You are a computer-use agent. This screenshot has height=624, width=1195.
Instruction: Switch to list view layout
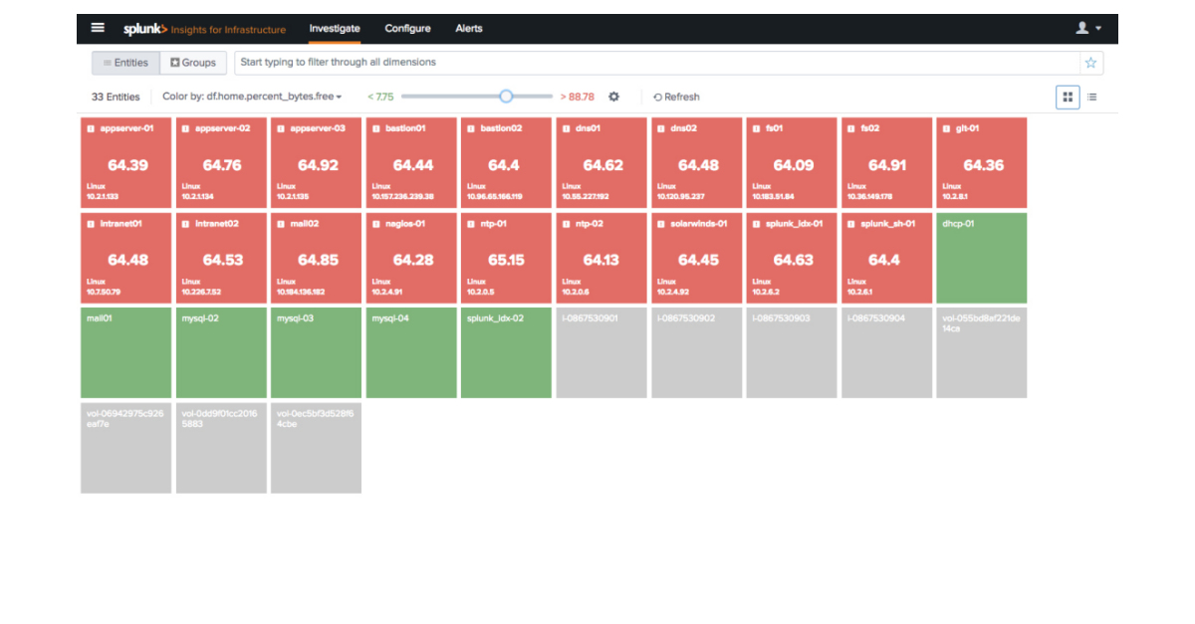(x=1092, y=97)
